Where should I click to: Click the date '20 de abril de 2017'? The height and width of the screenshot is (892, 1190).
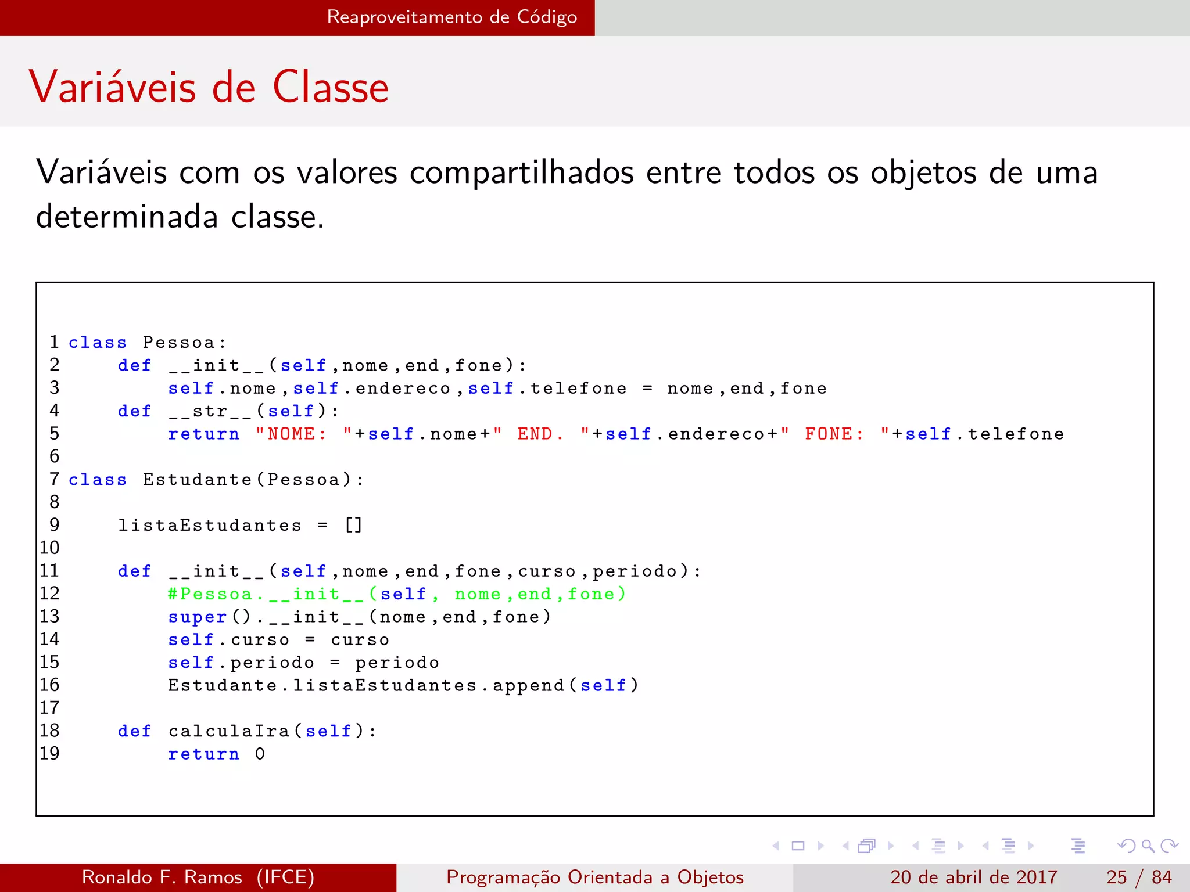[973, 877]
